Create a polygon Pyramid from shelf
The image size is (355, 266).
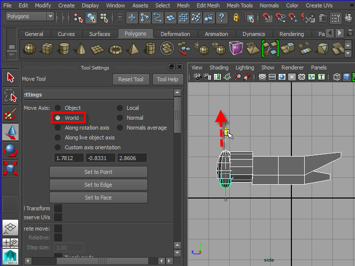click(x=133, y=49)
